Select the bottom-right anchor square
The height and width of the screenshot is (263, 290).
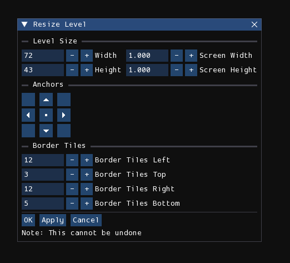[64, 131]
